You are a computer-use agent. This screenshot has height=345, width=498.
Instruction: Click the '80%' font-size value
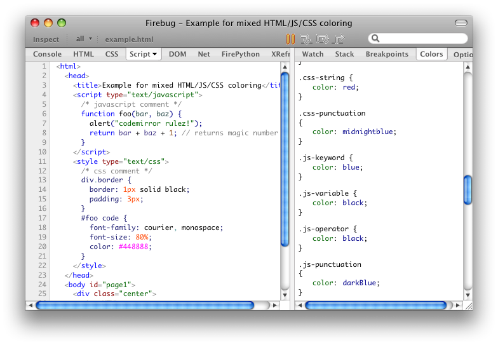[x=142, y=237]
